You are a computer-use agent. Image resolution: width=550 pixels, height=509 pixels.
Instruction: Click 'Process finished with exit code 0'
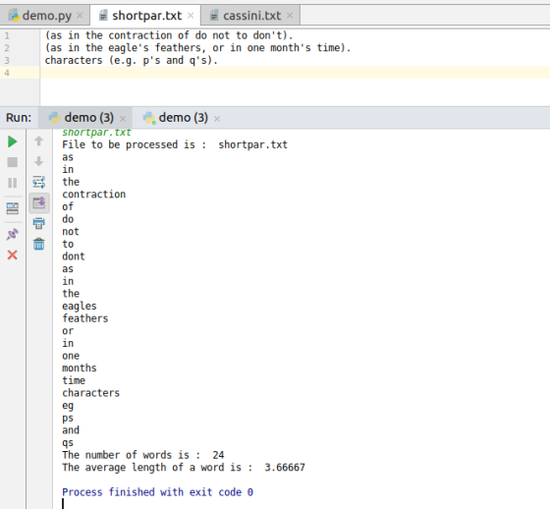click(x=157, y=492)
